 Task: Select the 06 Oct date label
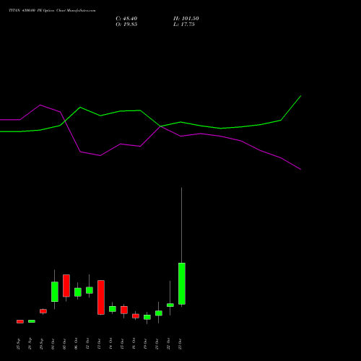tap(76, 344)
